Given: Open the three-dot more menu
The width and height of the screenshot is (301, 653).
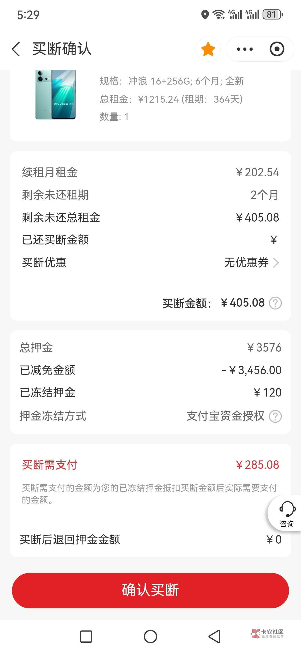Looking at the screenshot, I should pos(244,49).
